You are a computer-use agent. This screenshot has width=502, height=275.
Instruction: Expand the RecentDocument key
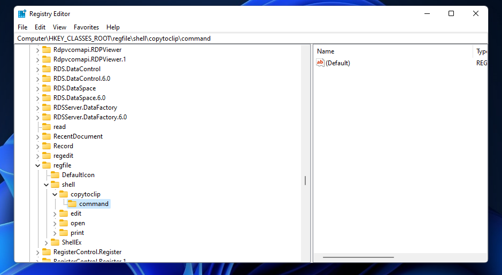pyautogui.click(x=38, y=136)
